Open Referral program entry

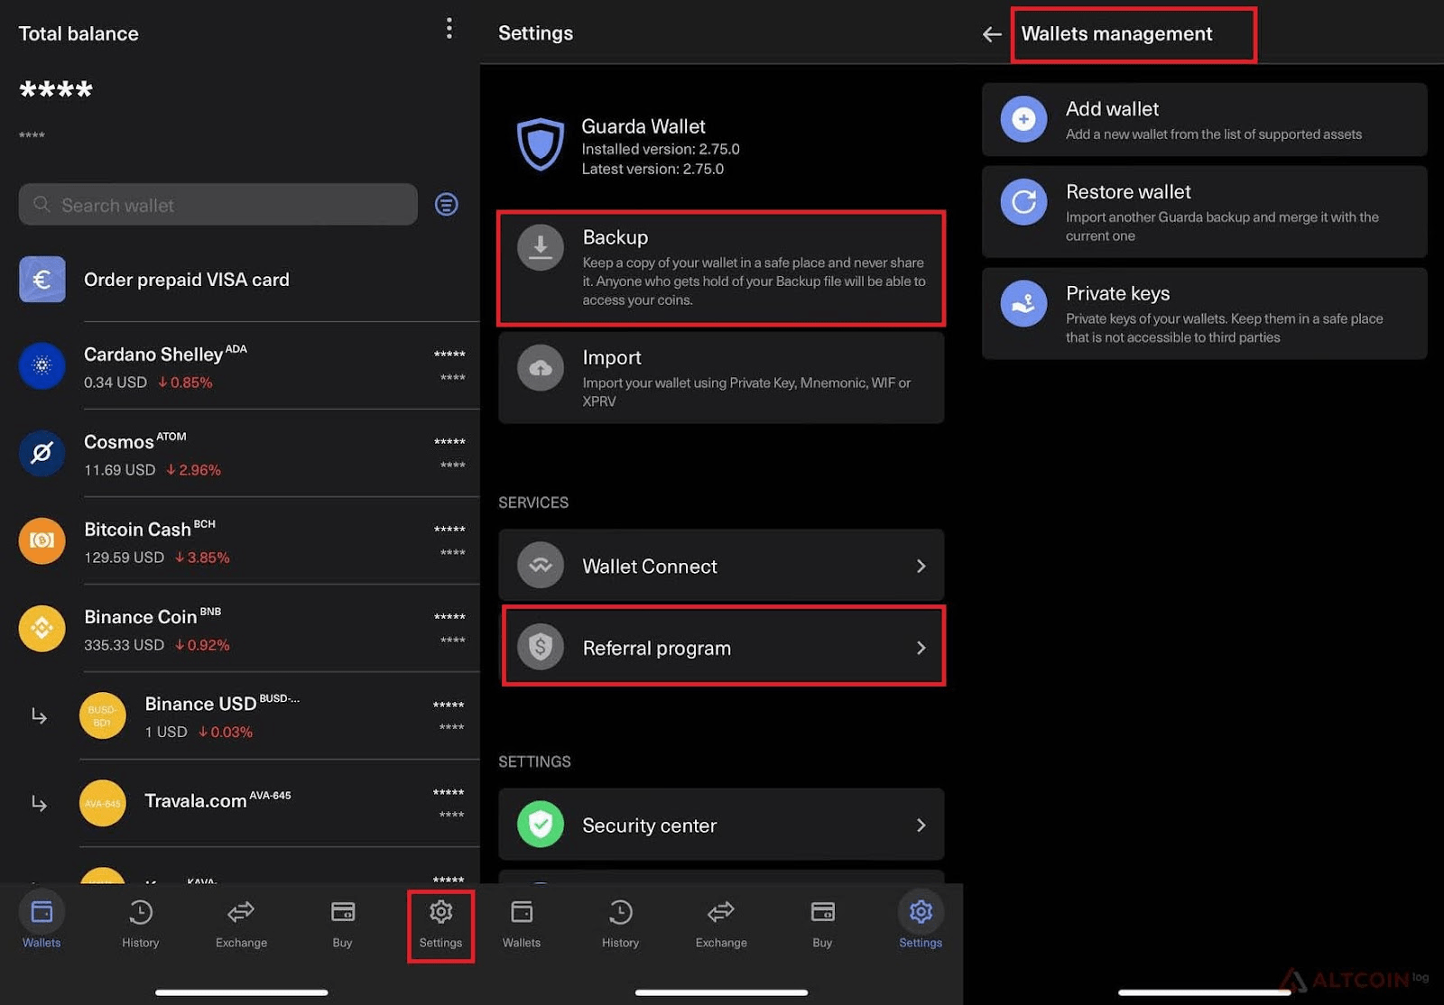pos(721,647)
